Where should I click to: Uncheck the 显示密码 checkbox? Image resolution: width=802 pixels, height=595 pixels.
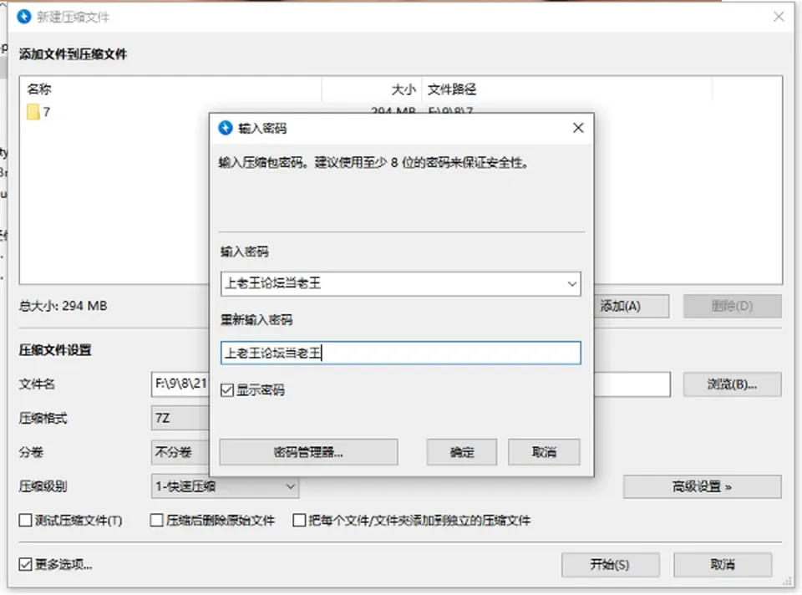pyautogui.click(x=227, y=390)
